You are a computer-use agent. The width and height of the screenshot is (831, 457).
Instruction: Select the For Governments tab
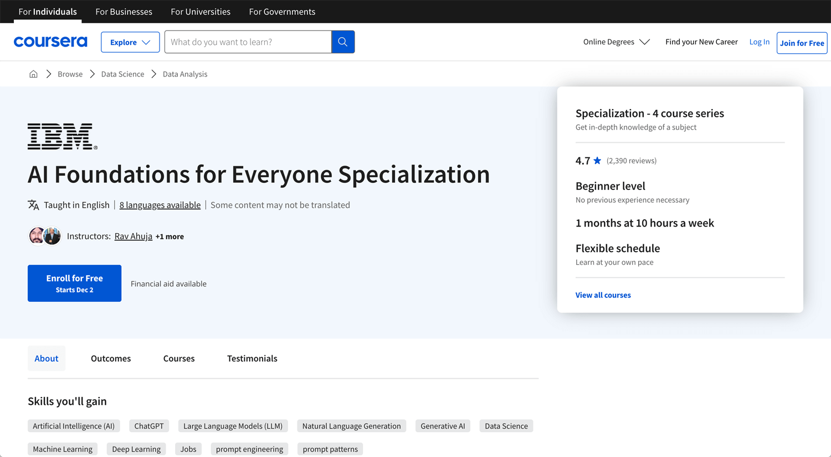(282, 12)
